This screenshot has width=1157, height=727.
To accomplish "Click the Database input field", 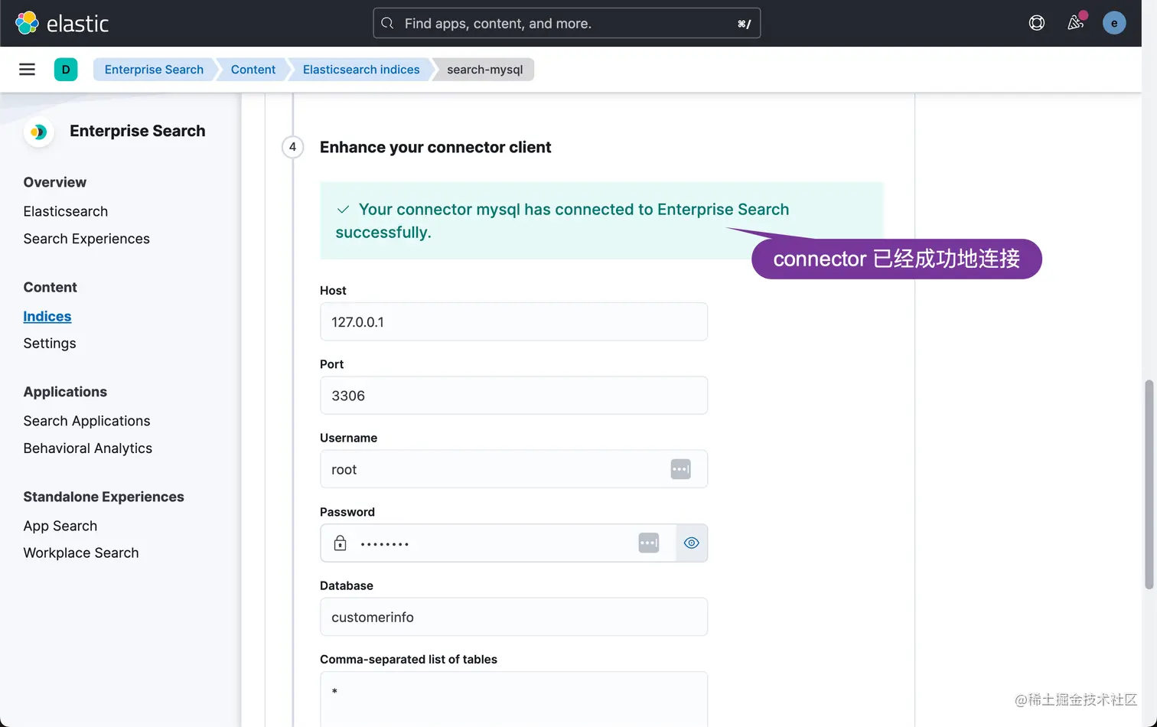I will click(513, 617).
